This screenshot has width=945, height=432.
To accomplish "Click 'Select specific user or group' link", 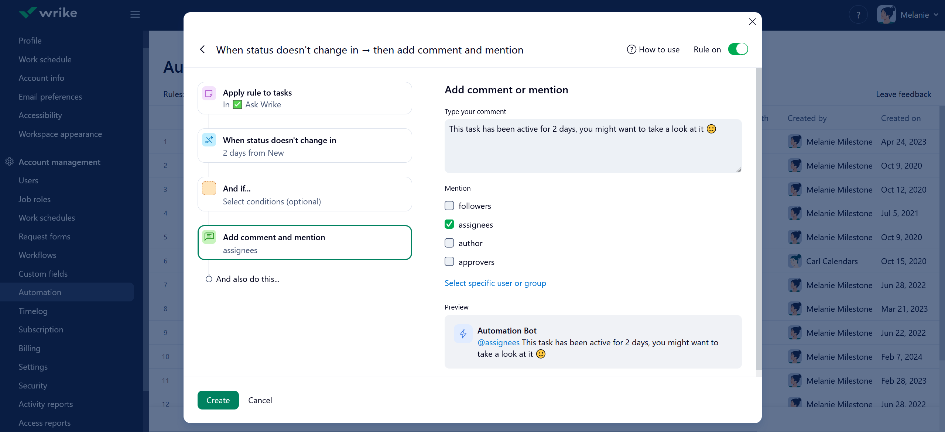I will pyautogui.click(x=495, y=283).
